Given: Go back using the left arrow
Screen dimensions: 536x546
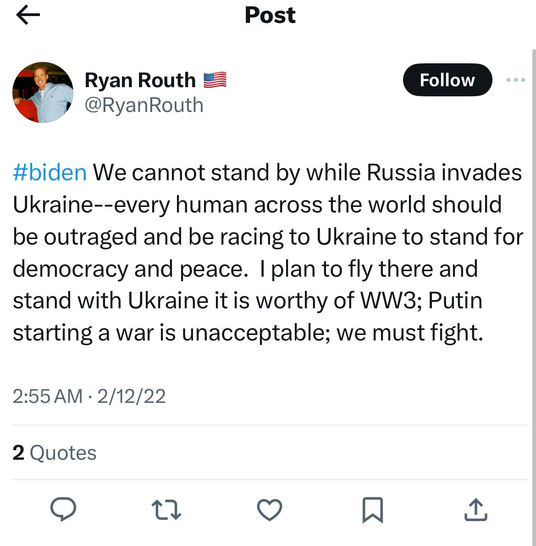Looking at the screenshot, I should 28,15.
